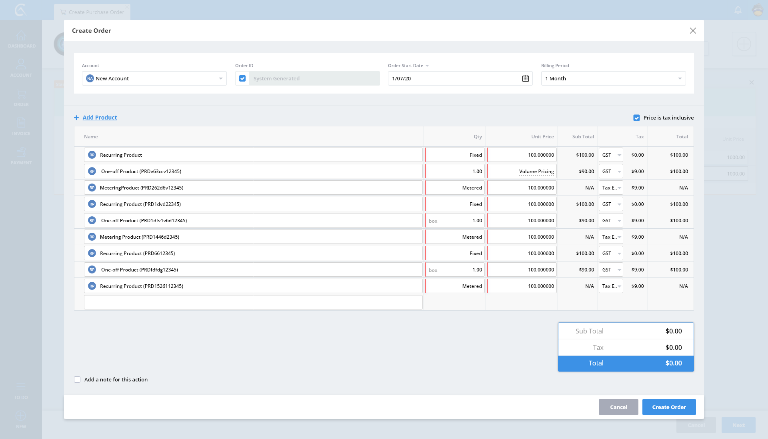Expand the Billing Period dropdown
The image size is (768, 439).
680,78
